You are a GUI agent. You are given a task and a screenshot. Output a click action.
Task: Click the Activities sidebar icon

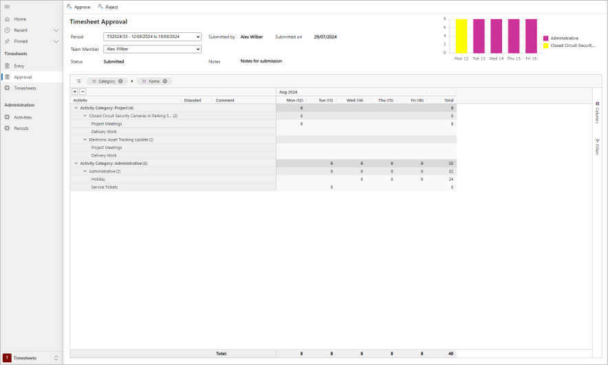[7, 117]
